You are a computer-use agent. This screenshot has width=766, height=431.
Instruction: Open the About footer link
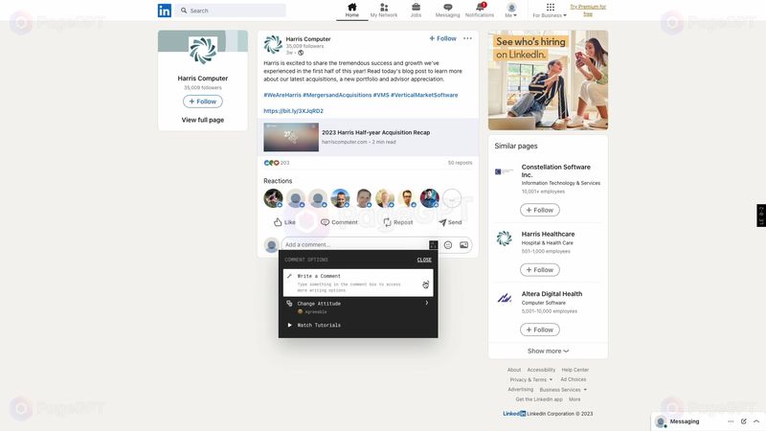click(514, 370)
